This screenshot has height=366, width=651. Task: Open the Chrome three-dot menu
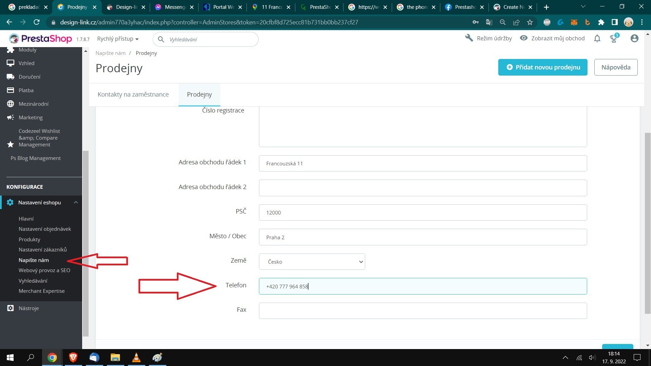point(642,22)
